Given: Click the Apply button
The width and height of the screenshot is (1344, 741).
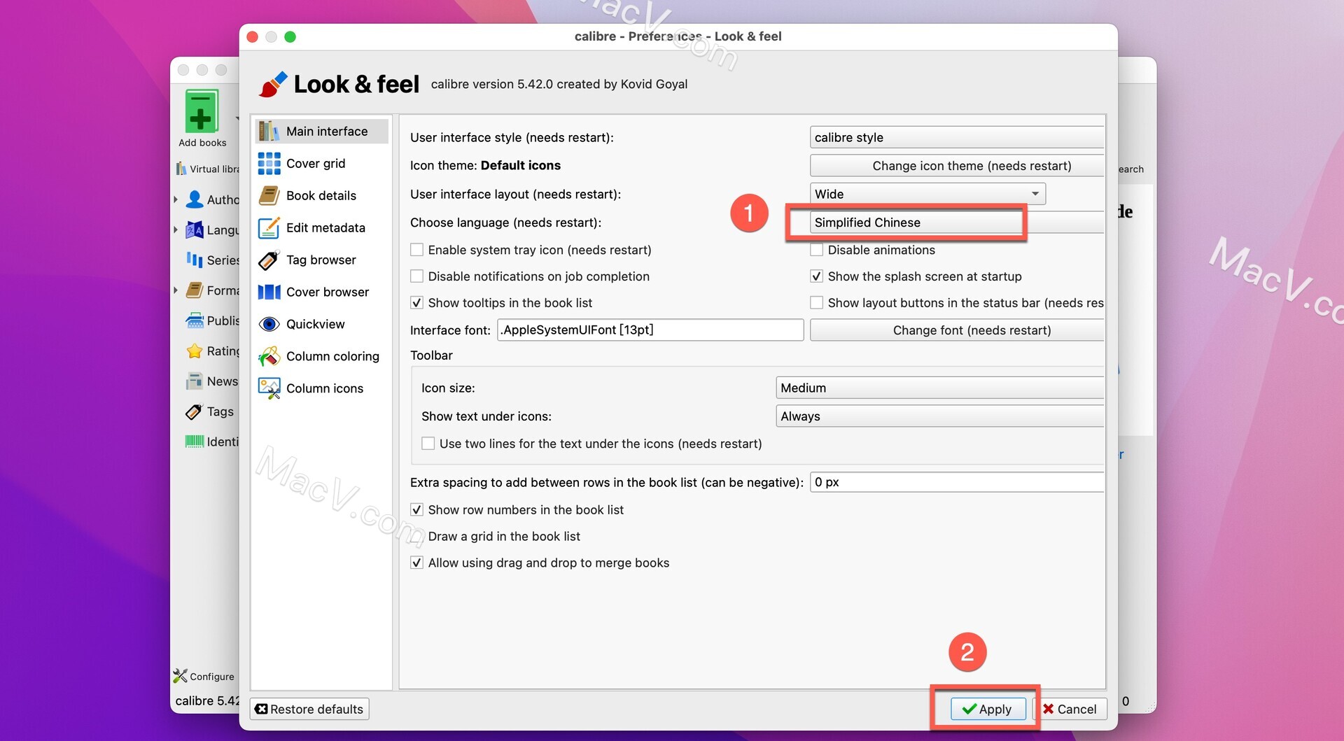Looking at the screenshot, I should [988, 709].
